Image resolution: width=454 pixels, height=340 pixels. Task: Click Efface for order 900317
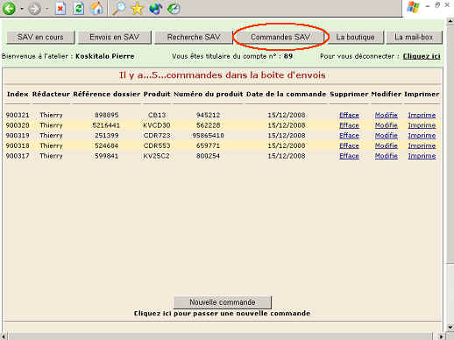349,156
